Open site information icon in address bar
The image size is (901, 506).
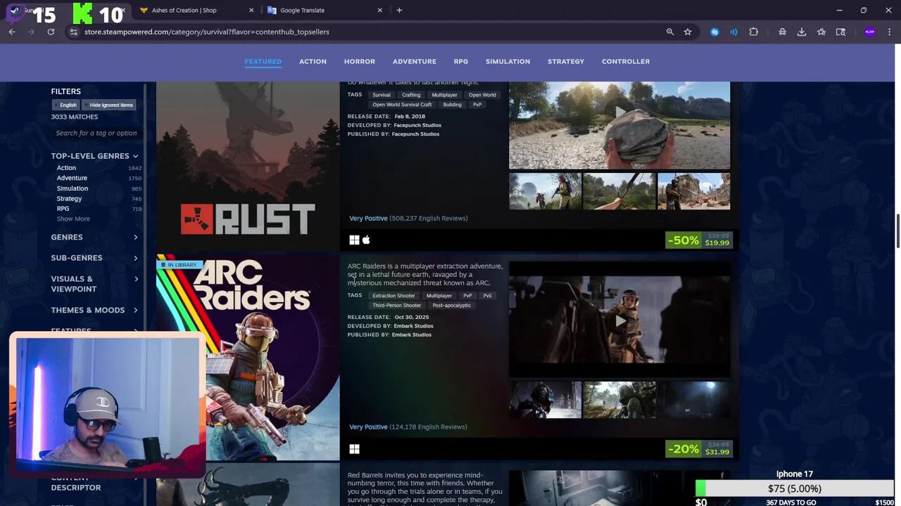point(73,32)
